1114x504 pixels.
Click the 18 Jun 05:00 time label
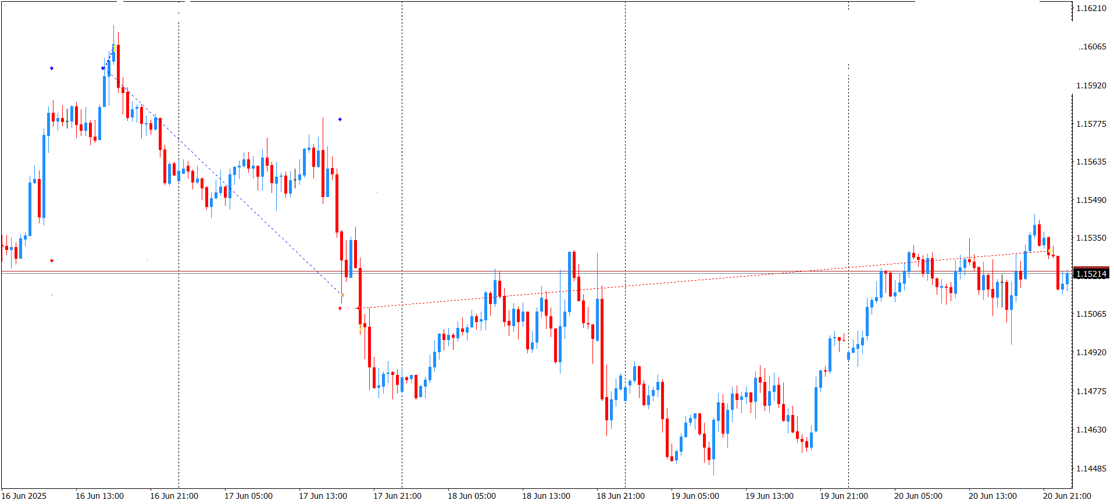pos(472,496)
